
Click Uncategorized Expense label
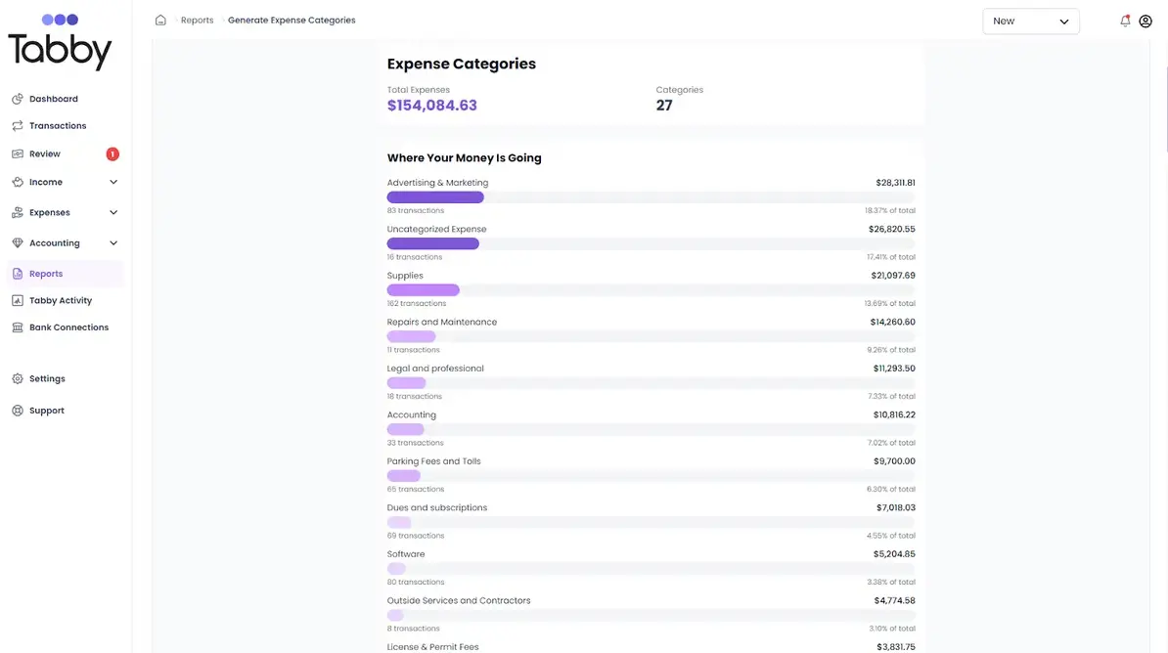[436, 230]
